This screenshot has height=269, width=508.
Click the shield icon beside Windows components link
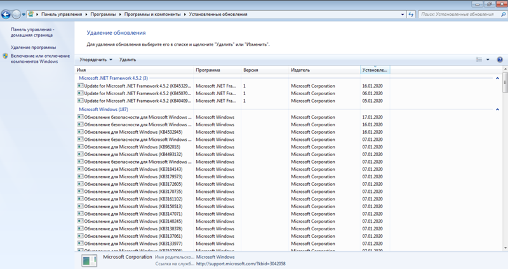(6, 56)
